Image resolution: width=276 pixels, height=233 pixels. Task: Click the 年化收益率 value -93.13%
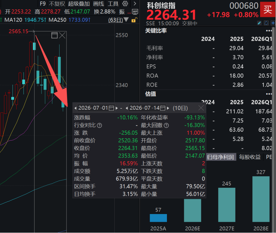(x=195, y=118)
